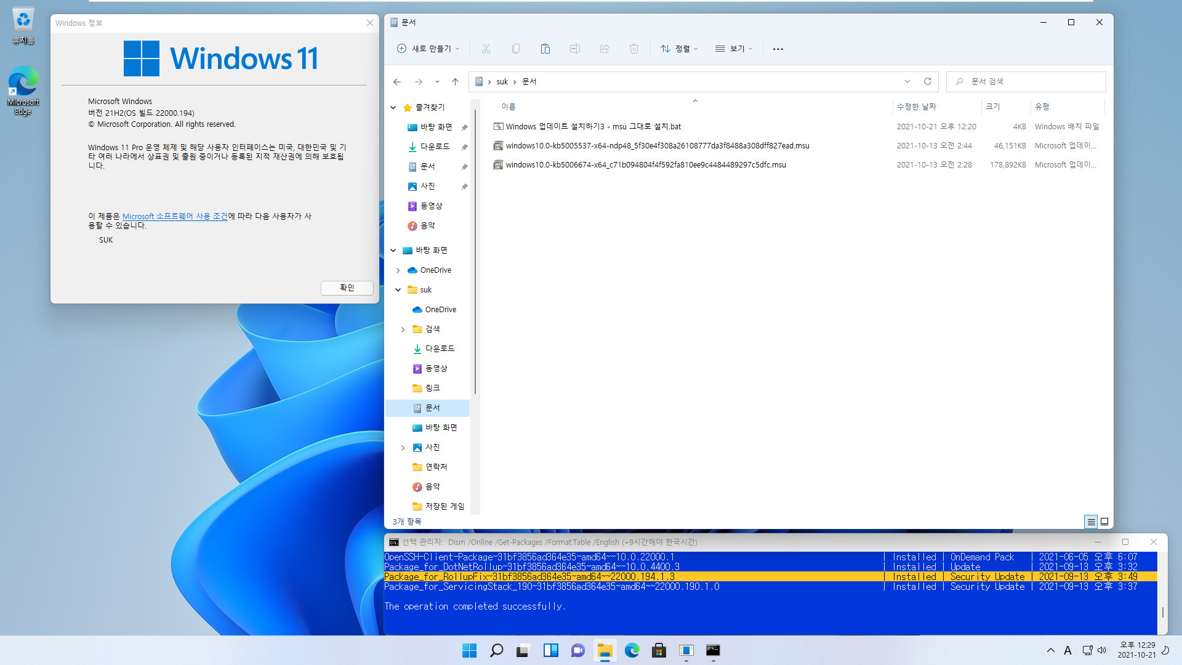Expand the address bar history dropdown
1182x665 pixels.
pyautogui.click(x=907, y=81)
